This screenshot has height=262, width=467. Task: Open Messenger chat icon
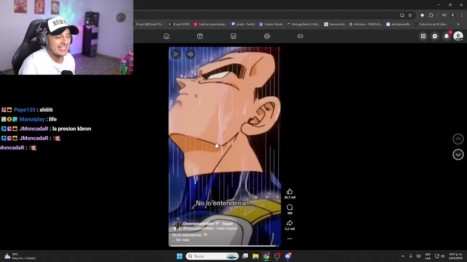coord(435,36)
